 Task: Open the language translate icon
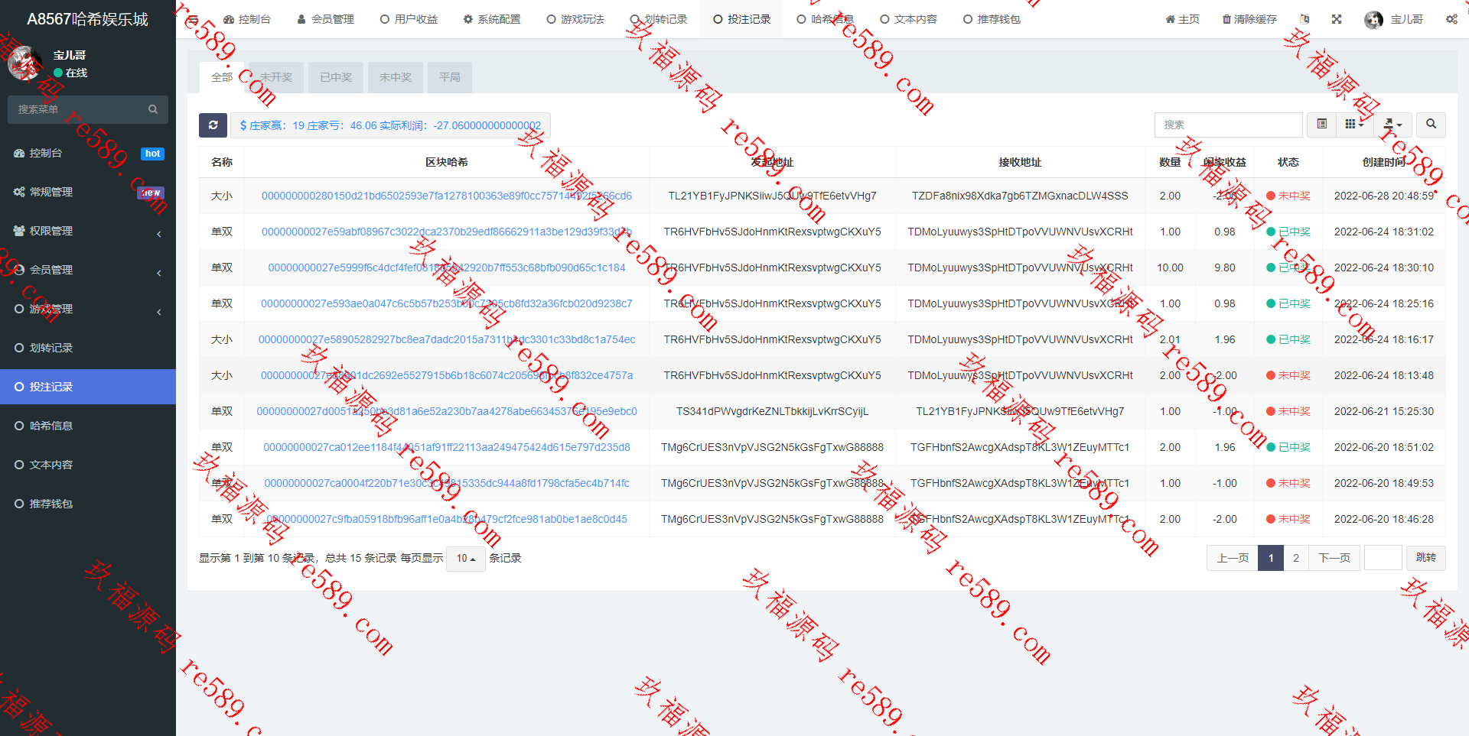pyautogui.click(x=1305, y=19)
